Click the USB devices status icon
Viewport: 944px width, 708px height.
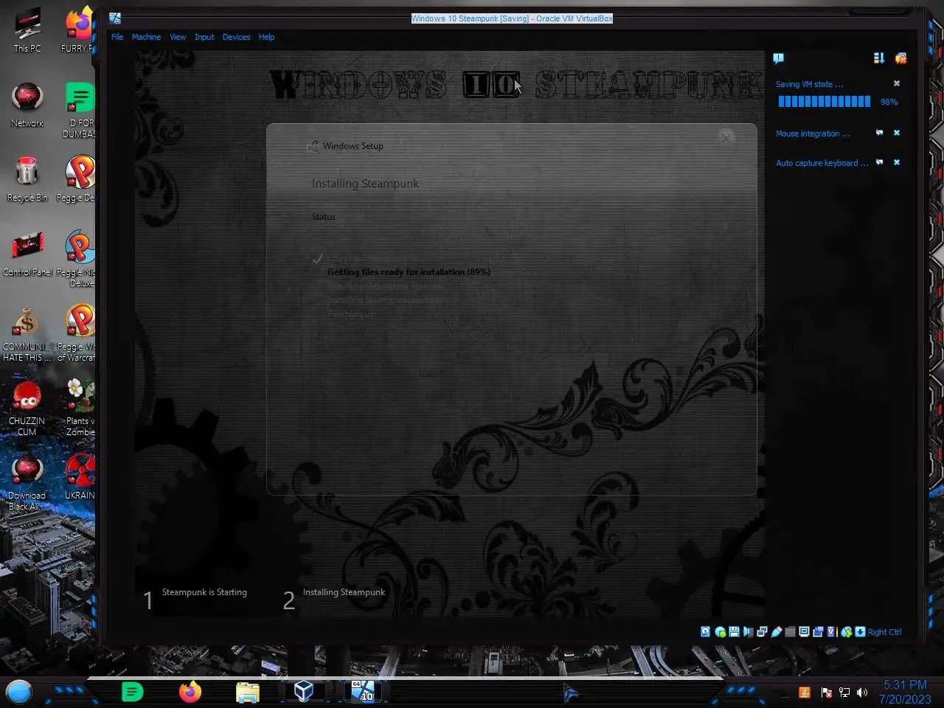(777, 632)
